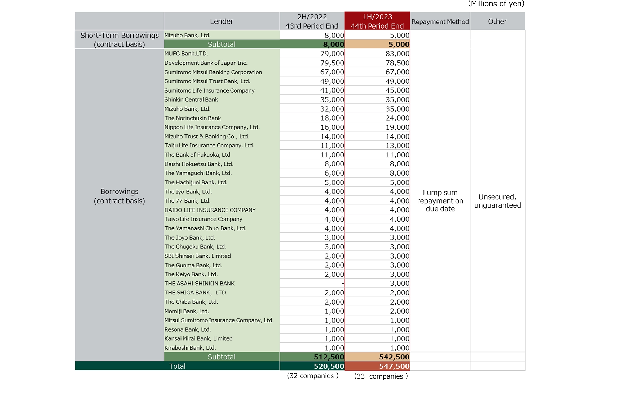Select The Keiyo Bank, Ltd. row
Screen dimensions: 636x396
[287, 274]
